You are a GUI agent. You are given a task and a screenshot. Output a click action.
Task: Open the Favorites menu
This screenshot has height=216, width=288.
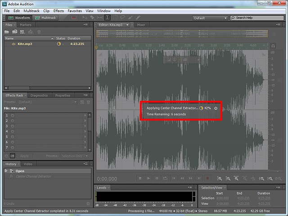[x=75, y=11]
